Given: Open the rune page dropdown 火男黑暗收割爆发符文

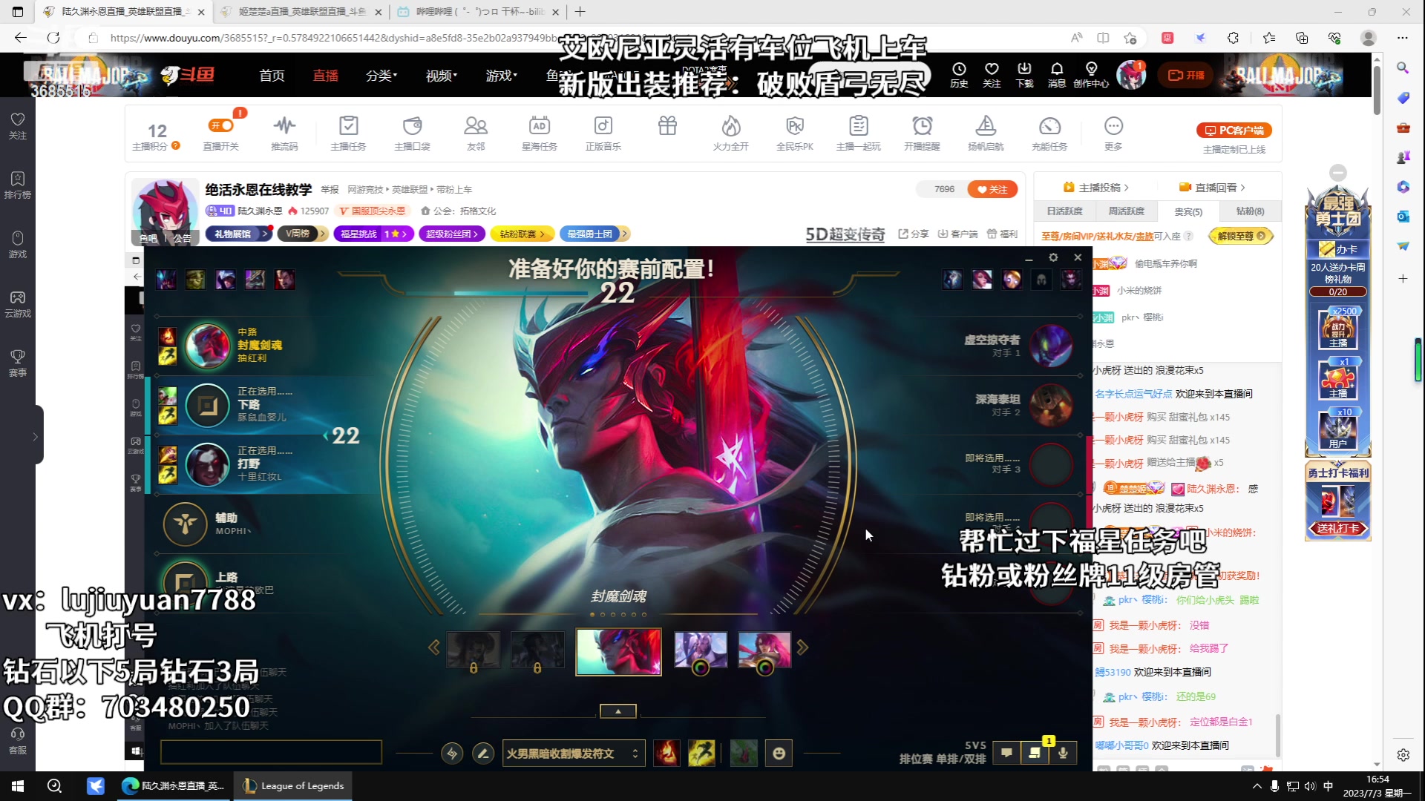Looking at the screenshot, I should click(x=572, y=754).
